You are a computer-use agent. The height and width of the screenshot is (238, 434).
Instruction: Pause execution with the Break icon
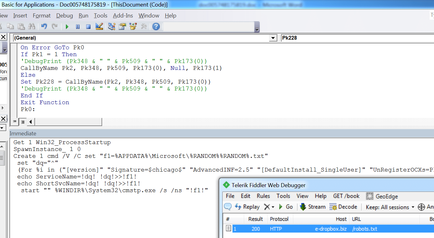78,27
